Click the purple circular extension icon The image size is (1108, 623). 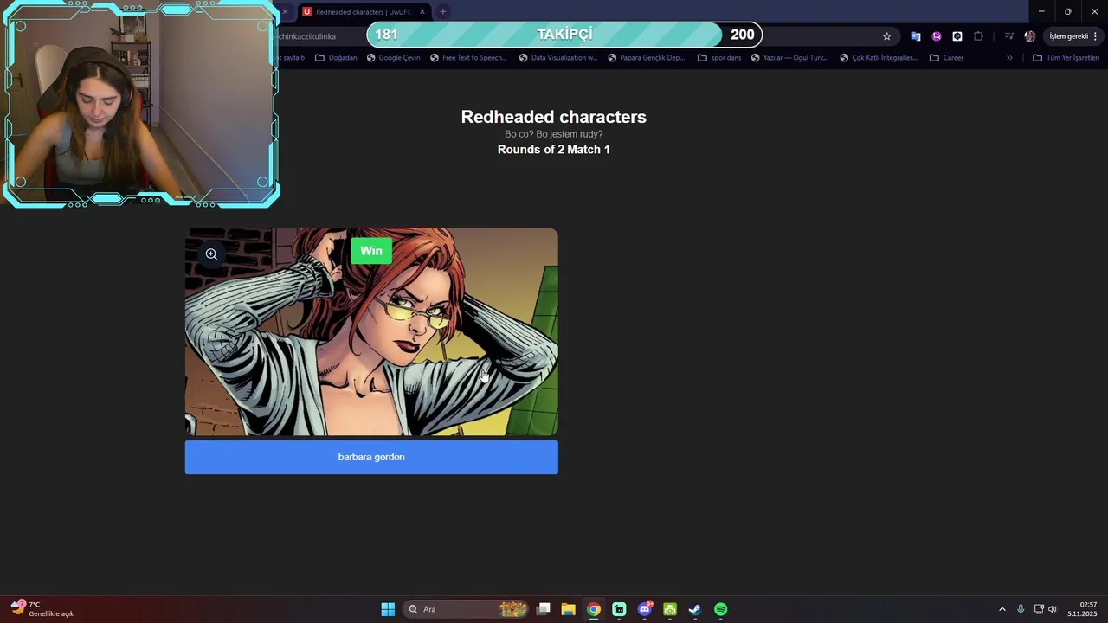tap(937, 36)
